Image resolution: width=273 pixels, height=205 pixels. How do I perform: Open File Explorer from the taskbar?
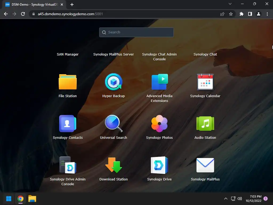(32, 199)
